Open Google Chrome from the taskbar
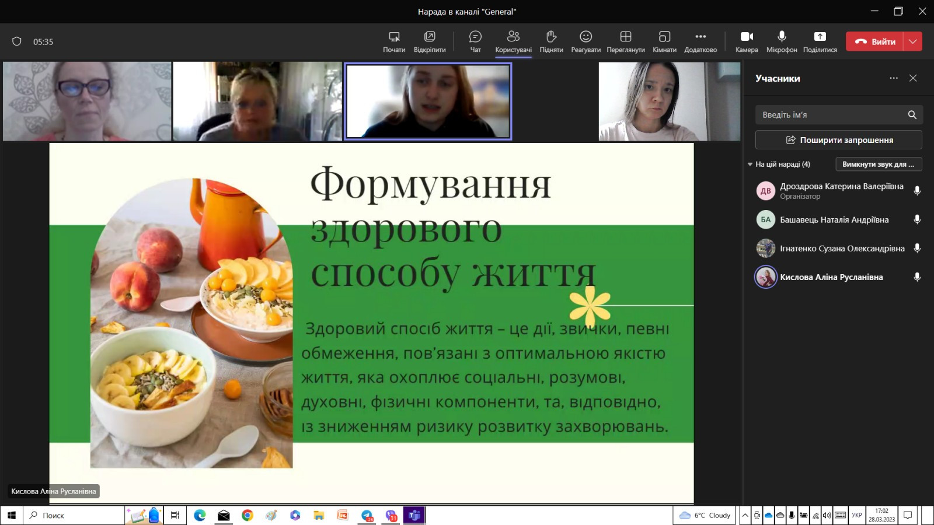The width and height of the screenshot is (934, 525). (x=248, y=515)
